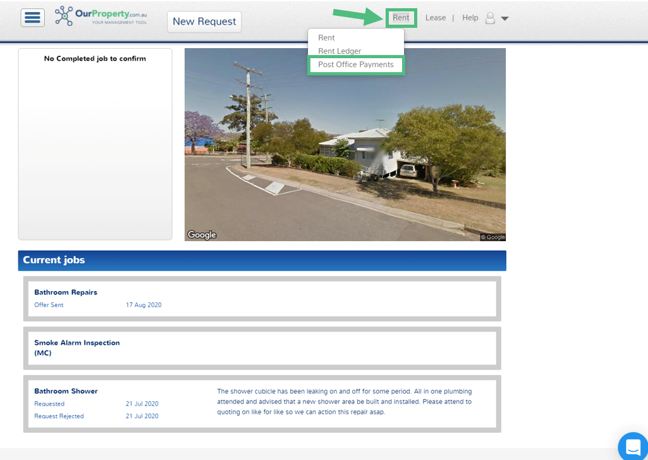Click the New Request button
This screenshot has height=460, width=648.
pos(204,22)
